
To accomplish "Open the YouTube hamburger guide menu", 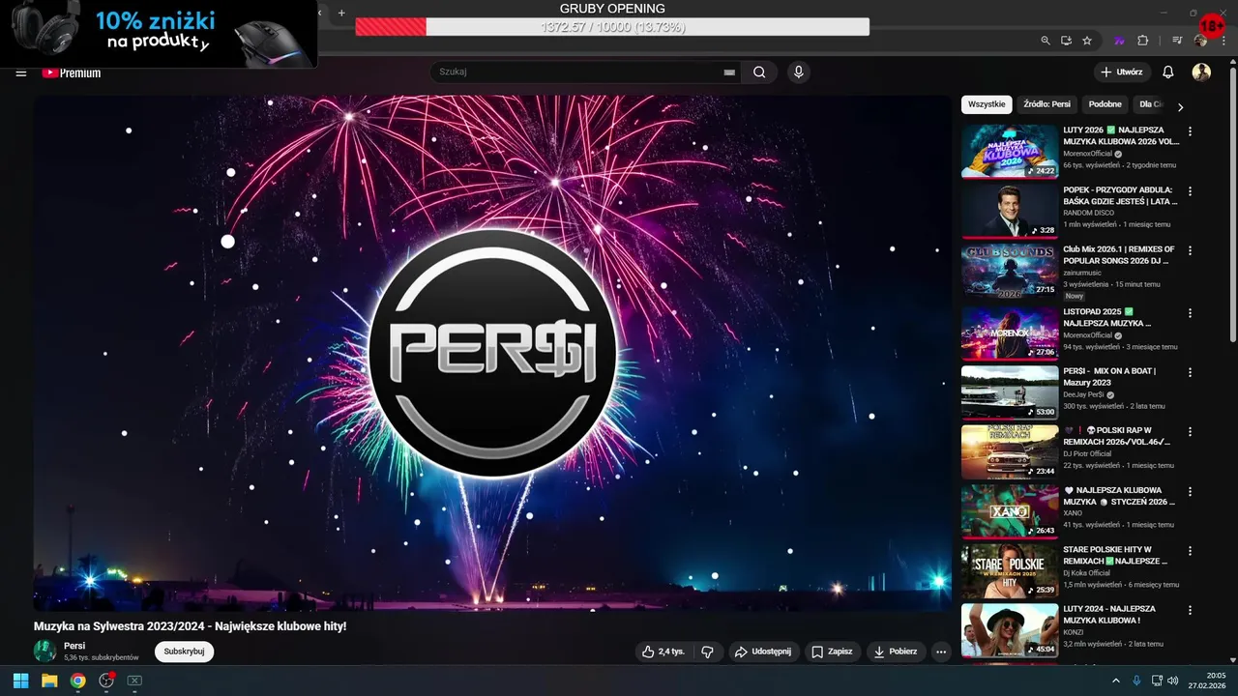I will (x=20, y=72).
